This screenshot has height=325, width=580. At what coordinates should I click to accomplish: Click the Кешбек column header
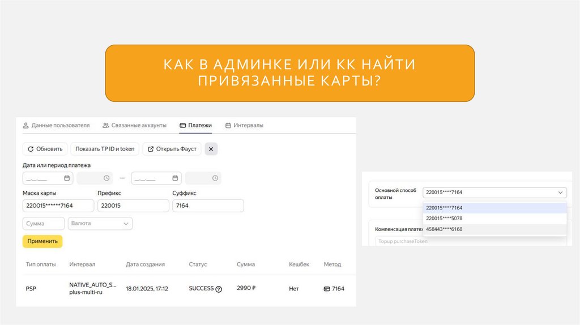[x=299, y=264]
